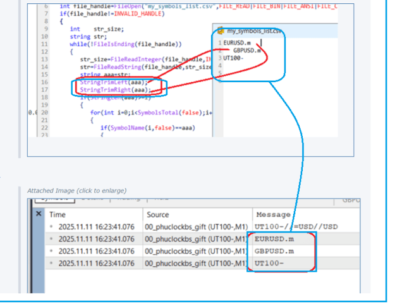Screen dimensions: 395x306
Task: Click the if(file_handle!=INVALID_HANDLE) line
Action: pyautogui.click(x=112, y=14)
